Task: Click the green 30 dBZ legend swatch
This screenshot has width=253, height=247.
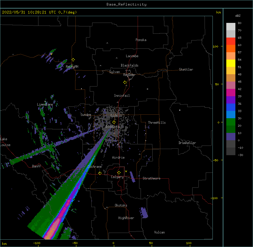Action: pos(231,122)
